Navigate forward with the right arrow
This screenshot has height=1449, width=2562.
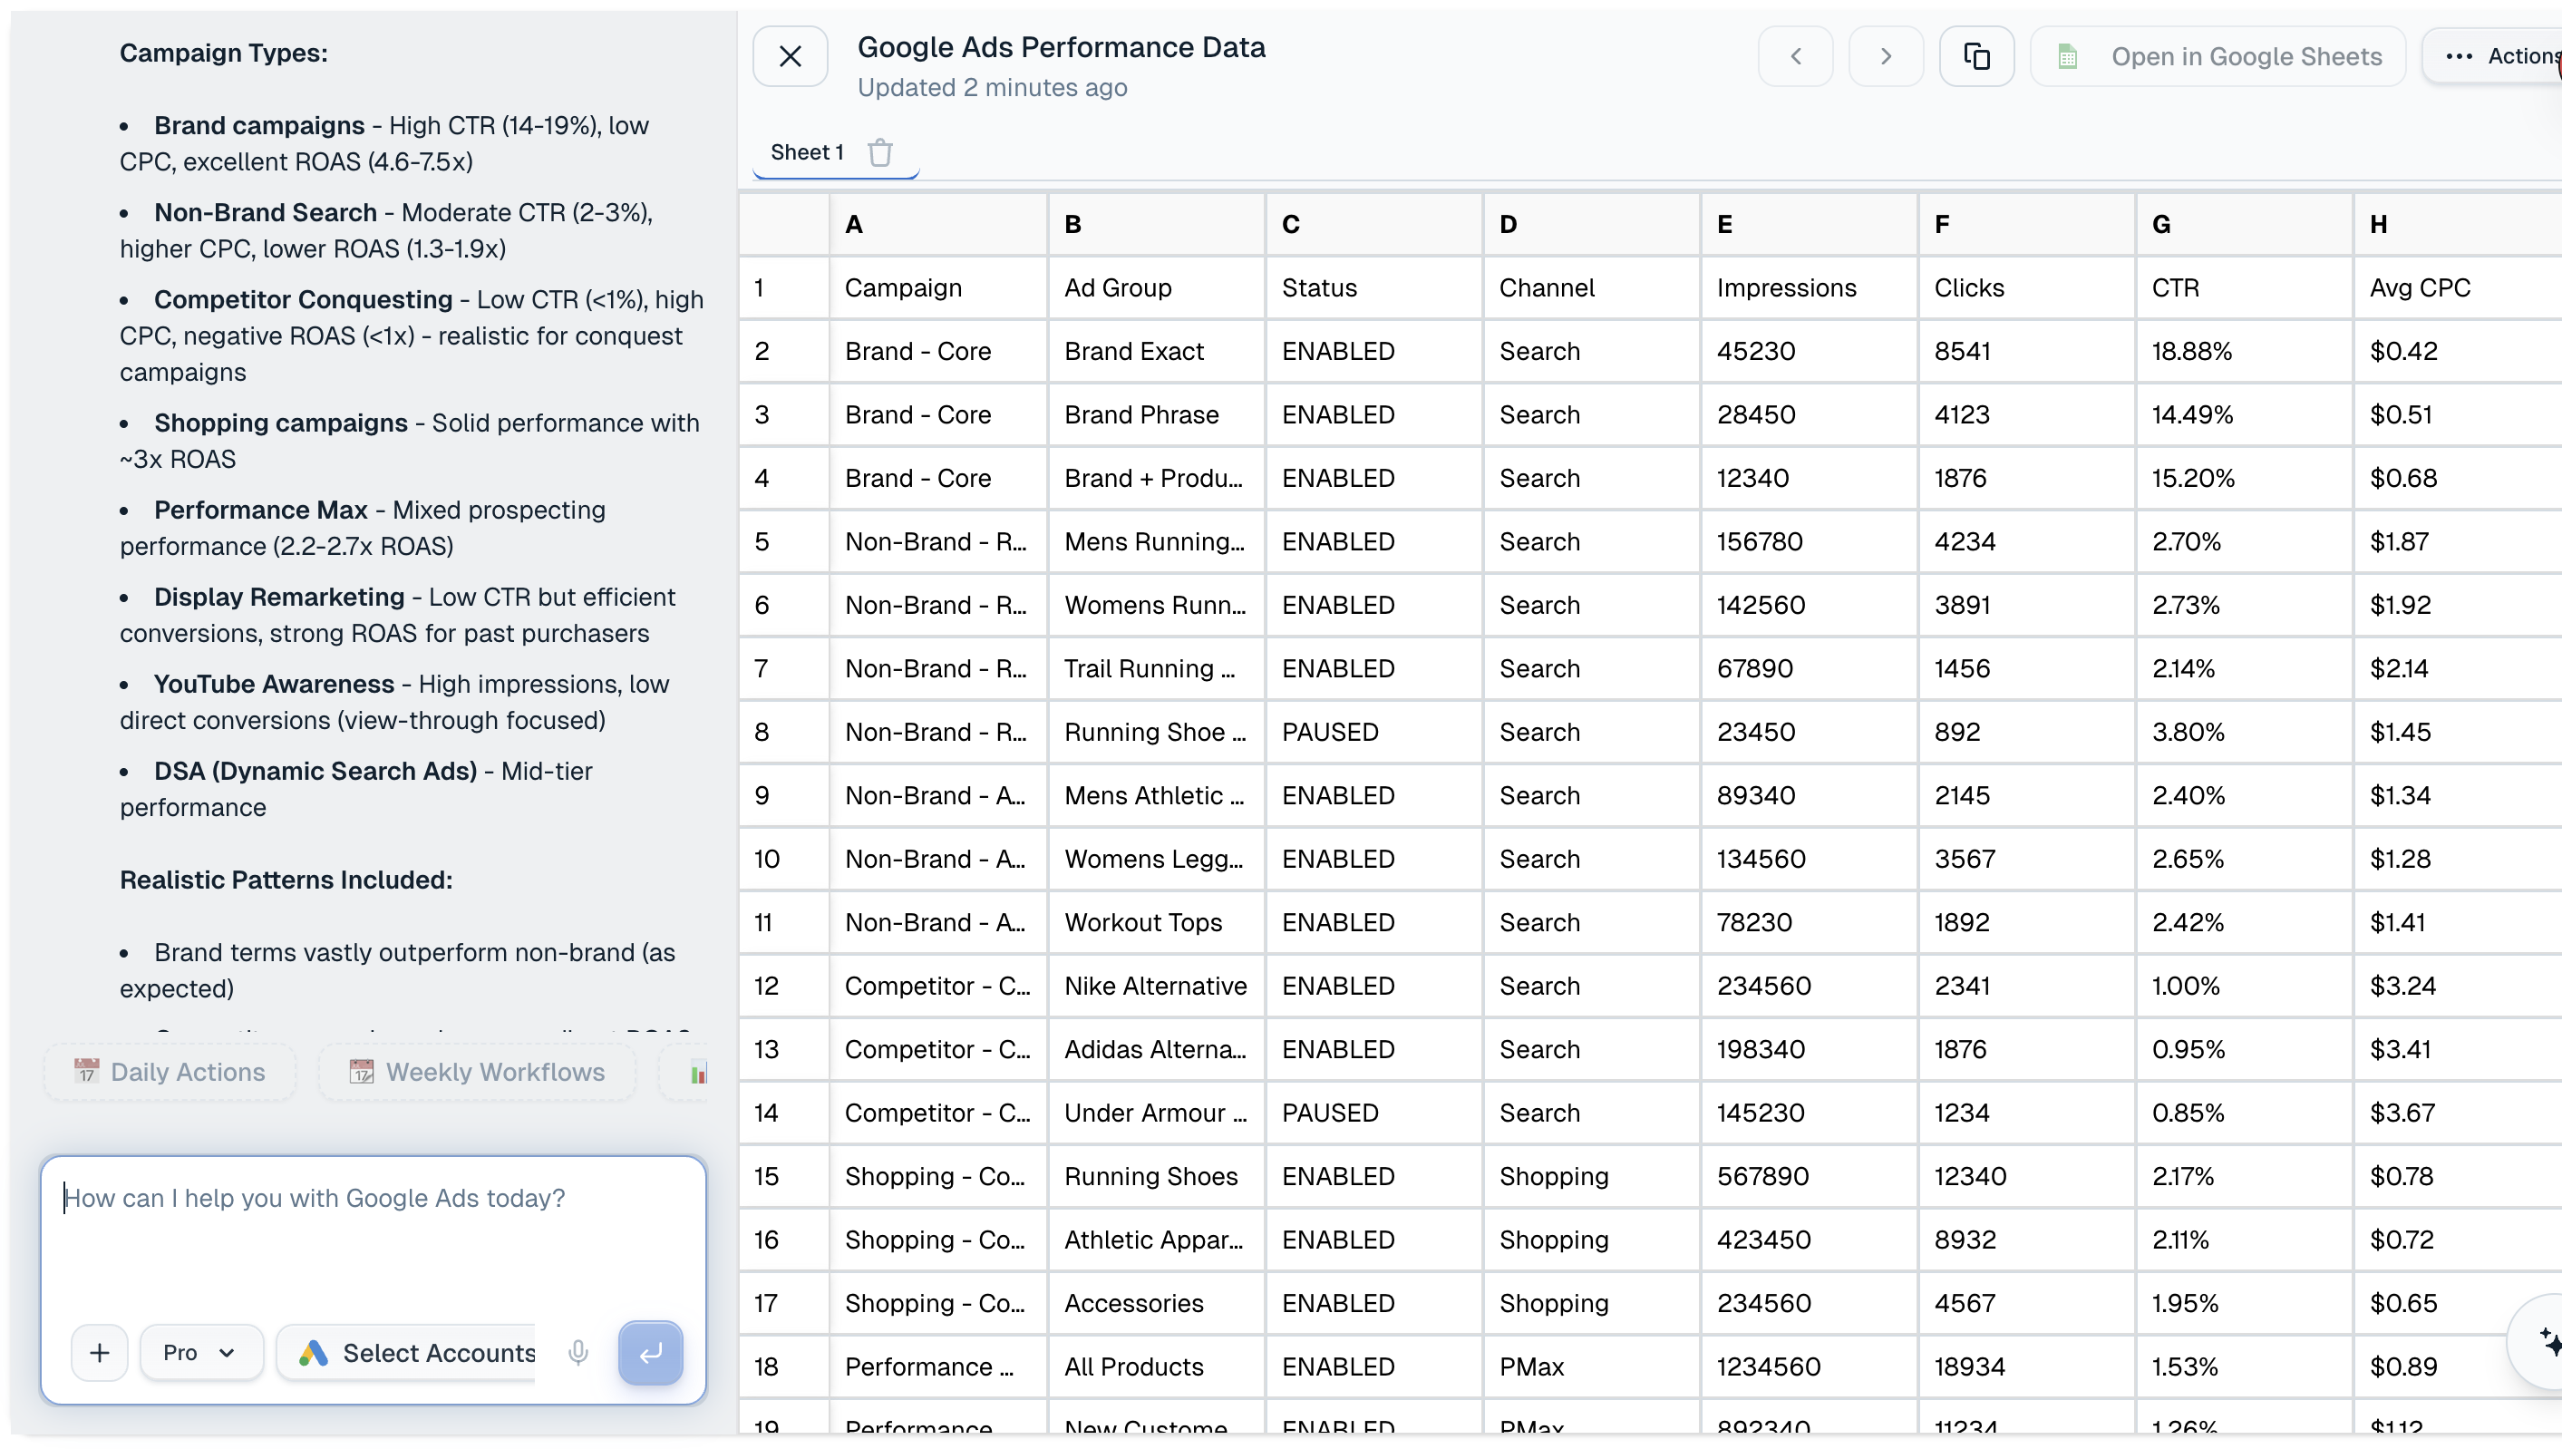click(x=1887, y=55)
